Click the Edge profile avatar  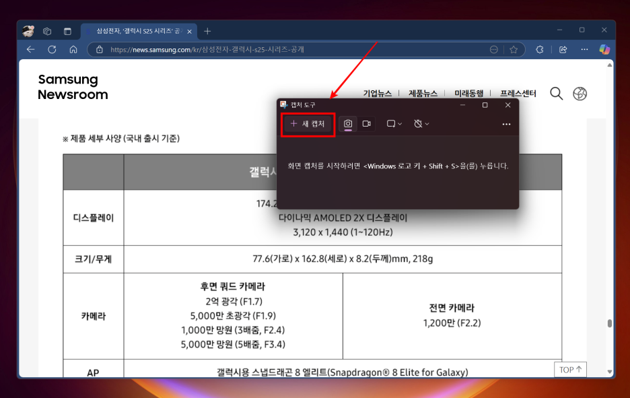pos(28,31)
